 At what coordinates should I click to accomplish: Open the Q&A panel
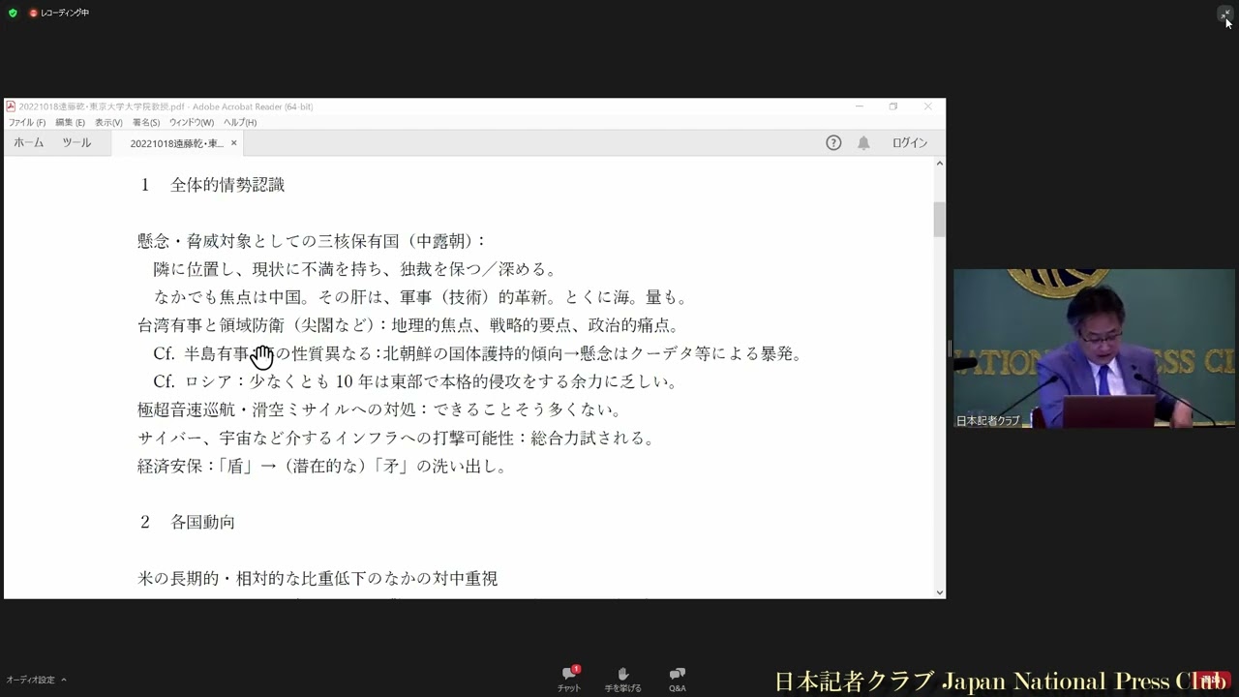[x=678, y=680]
